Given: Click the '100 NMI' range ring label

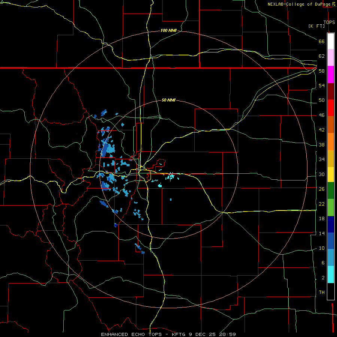Looking at the screenshot, I should [168, 31].
